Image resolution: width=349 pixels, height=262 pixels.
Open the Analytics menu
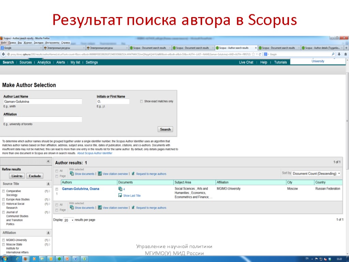pos(44,62)
